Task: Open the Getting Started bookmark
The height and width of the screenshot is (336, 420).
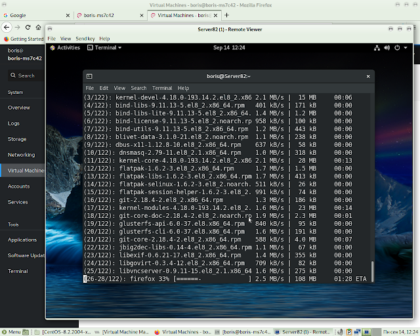Action: 24,39
